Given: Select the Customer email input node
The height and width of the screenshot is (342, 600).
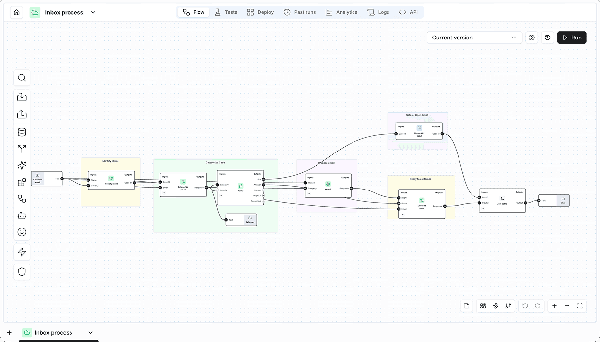Looking at the screenshot, I should 46,179.
